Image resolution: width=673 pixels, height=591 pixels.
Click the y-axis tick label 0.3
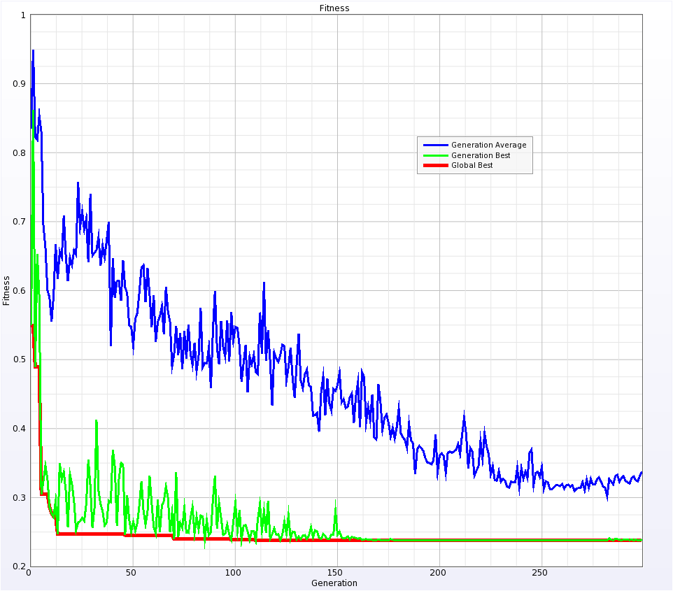(20, 497)
